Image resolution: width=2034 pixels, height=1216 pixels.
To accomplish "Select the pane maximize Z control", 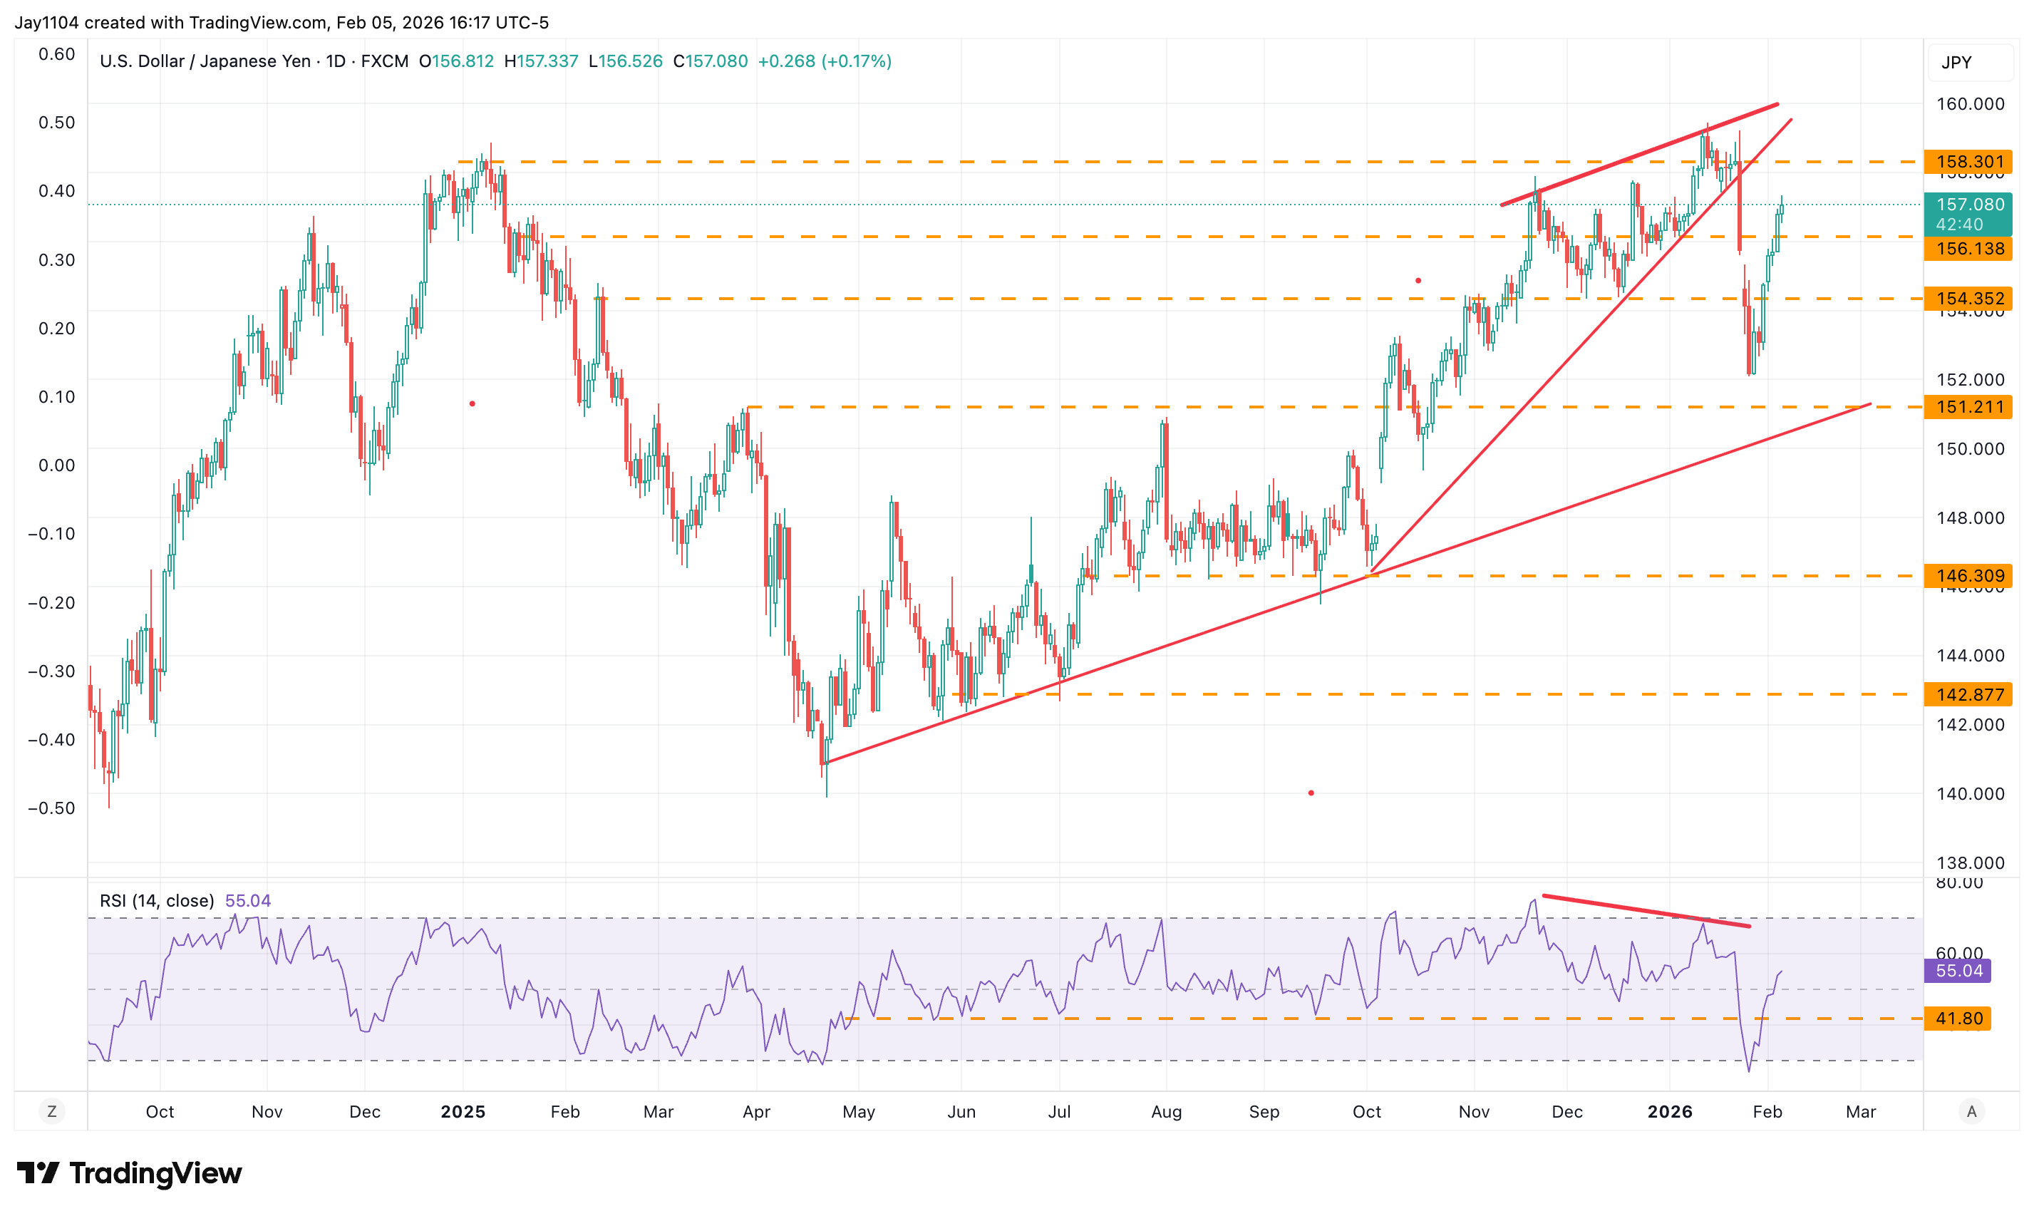I will pos(53,1111).
